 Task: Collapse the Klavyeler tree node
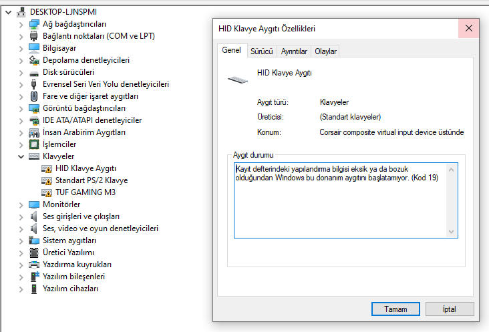click(21, 156)
